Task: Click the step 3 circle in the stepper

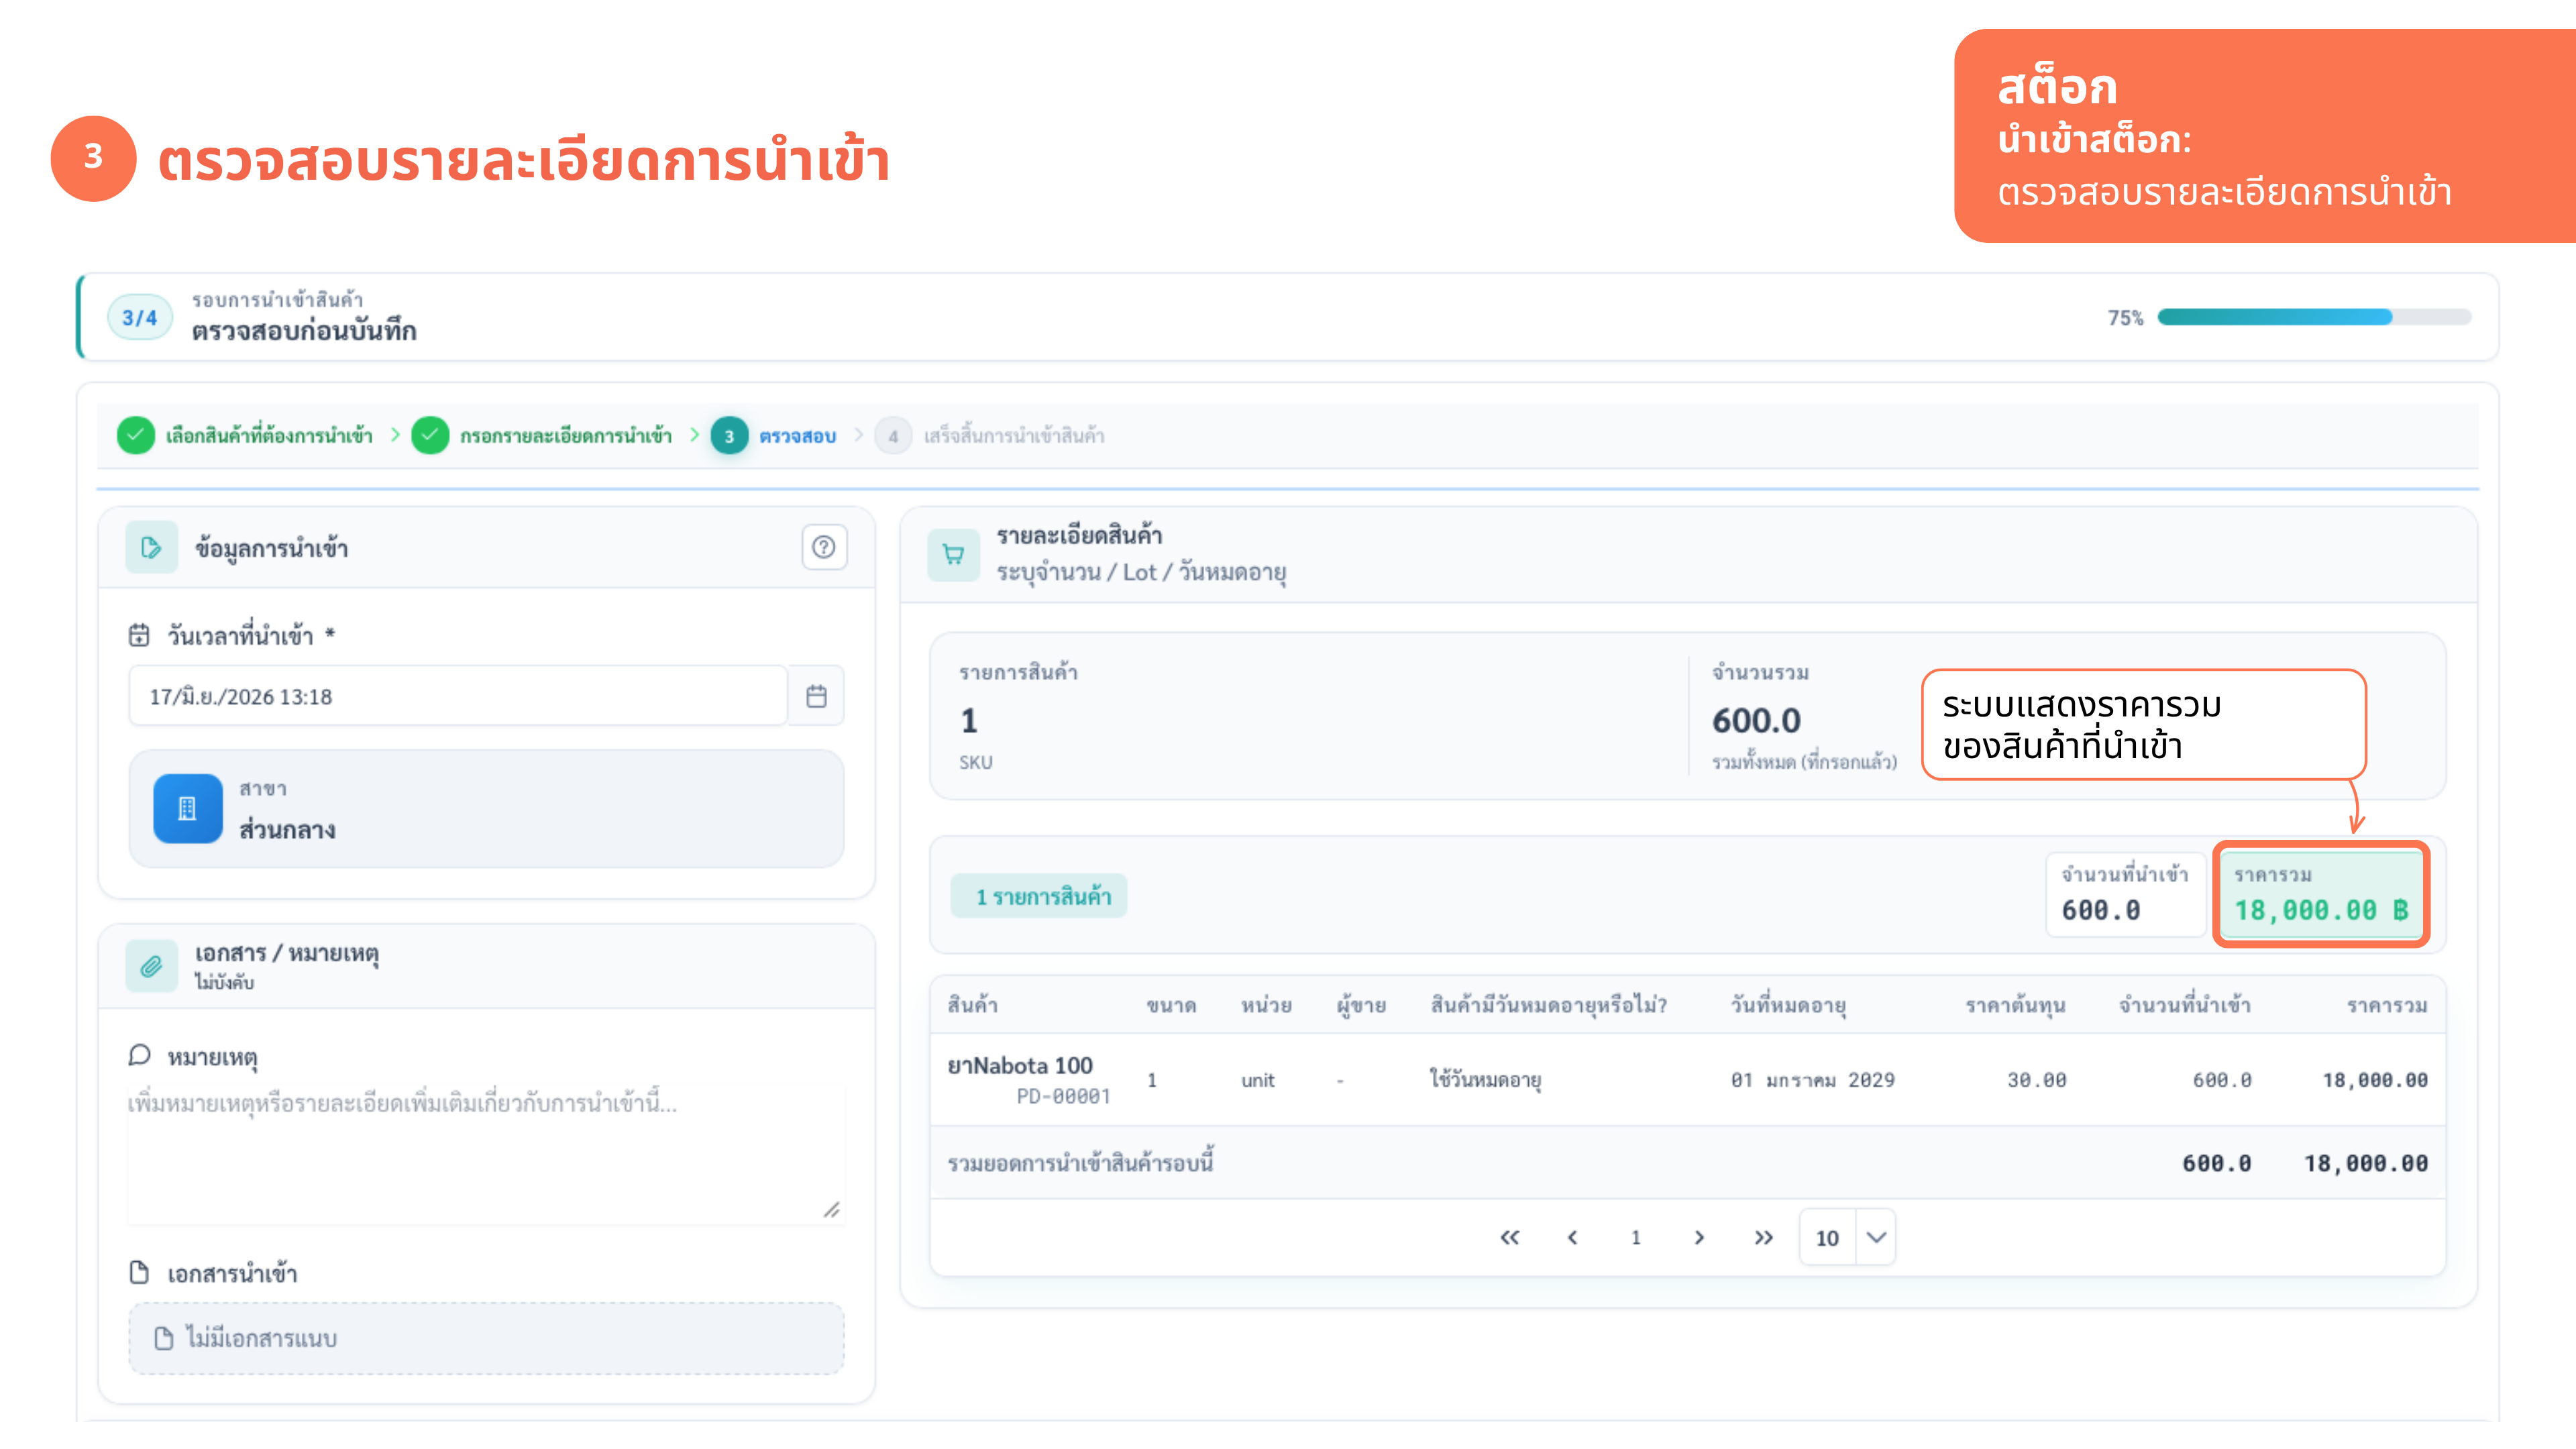Action: pyautogui.click(x=729, y=435)
